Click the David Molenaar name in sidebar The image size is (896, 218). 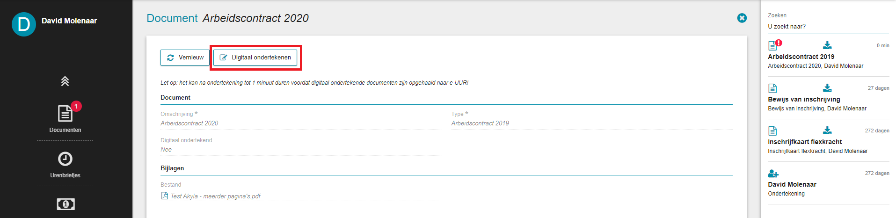coord(69,21)
